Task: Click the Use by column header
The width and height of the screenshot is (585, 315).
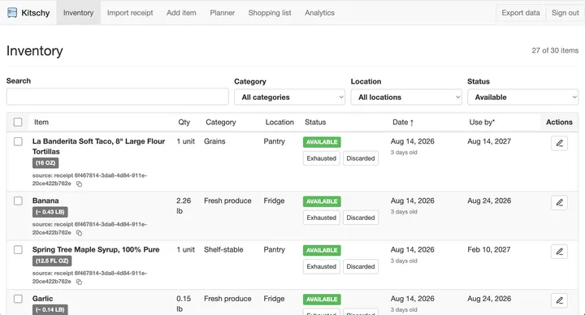Action: pos(482,123)
